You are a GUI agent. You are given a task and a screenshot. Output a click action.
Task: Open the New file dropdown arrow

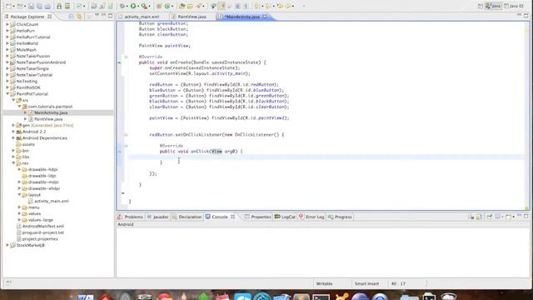[x=13, y=6]
